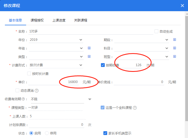Open the 年级 dropdown
Image resolution: width=188 pixels, height=138 pixels.
click(56, 48)
